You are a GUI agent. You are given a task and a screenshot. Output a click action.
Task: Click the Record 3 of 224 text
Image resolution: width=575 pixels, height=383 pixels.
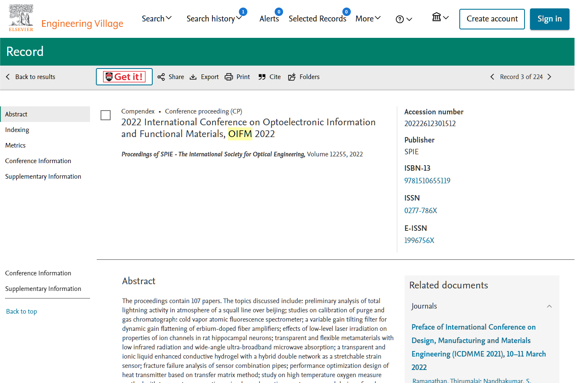(521, 77)
